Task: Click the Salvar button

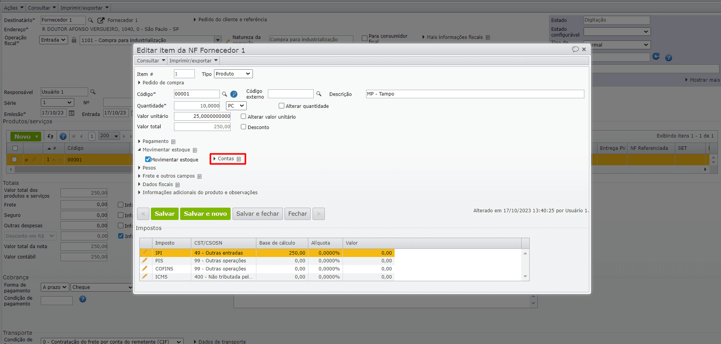Action: point(165,214)
